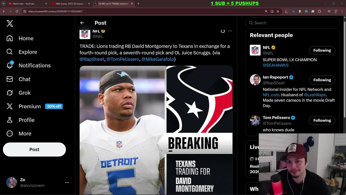Click the NFL avatar in Relevant people

tap(255, 50)
